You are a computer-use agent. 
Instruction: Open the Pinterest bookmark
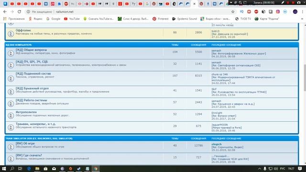pyautogui.click(x=161, y=19)
